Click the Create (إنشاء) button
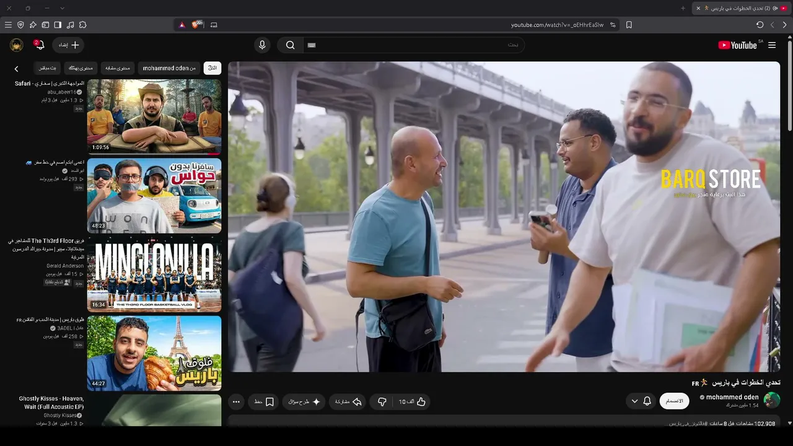793x446 pixels. 68,45
